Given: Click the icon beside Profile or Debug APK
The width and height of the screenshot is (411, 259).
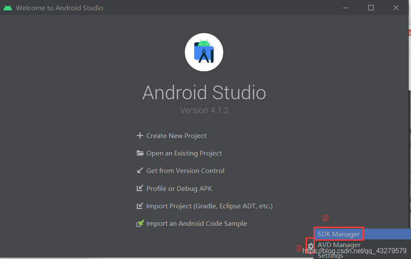Looking at the screenshot, I should tap(140, 188).
